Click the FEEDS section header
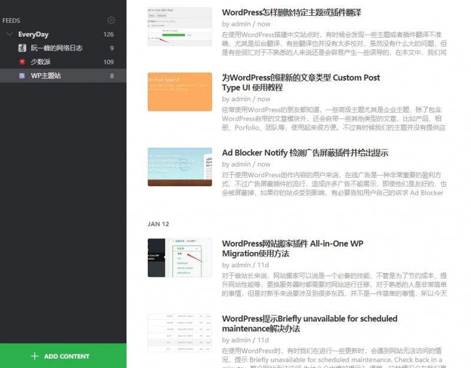The width and height of the screenshot is (471, 368). point(11,21)
